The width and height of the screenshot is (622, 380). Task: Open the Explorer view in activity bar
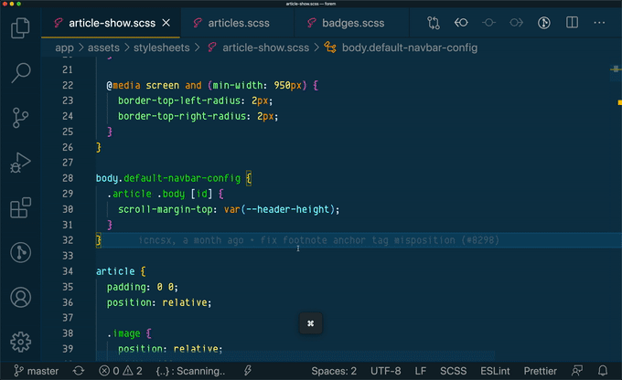click(x=20, y=27)
